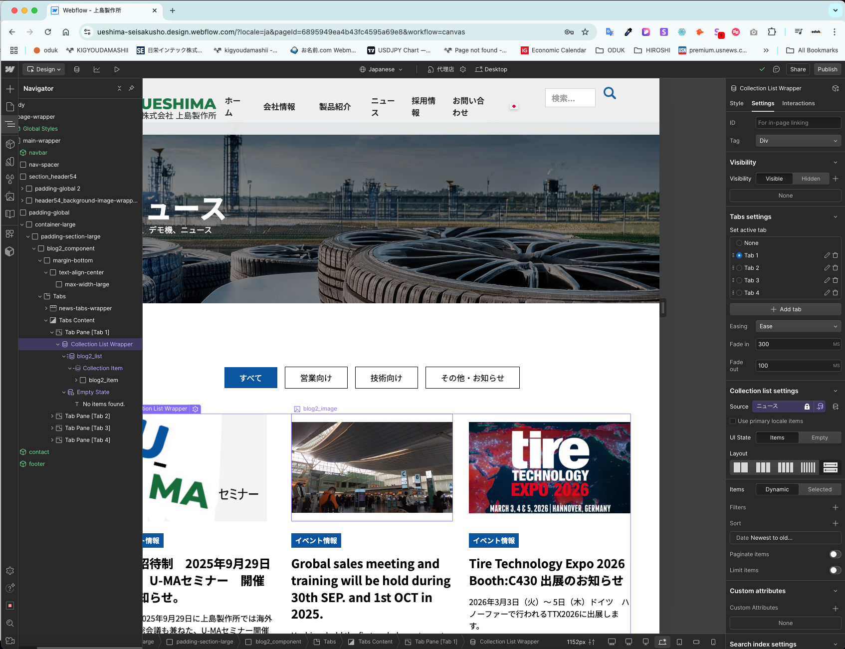Edit Tab 1 with pencil icon

click(x=827, y=255)
